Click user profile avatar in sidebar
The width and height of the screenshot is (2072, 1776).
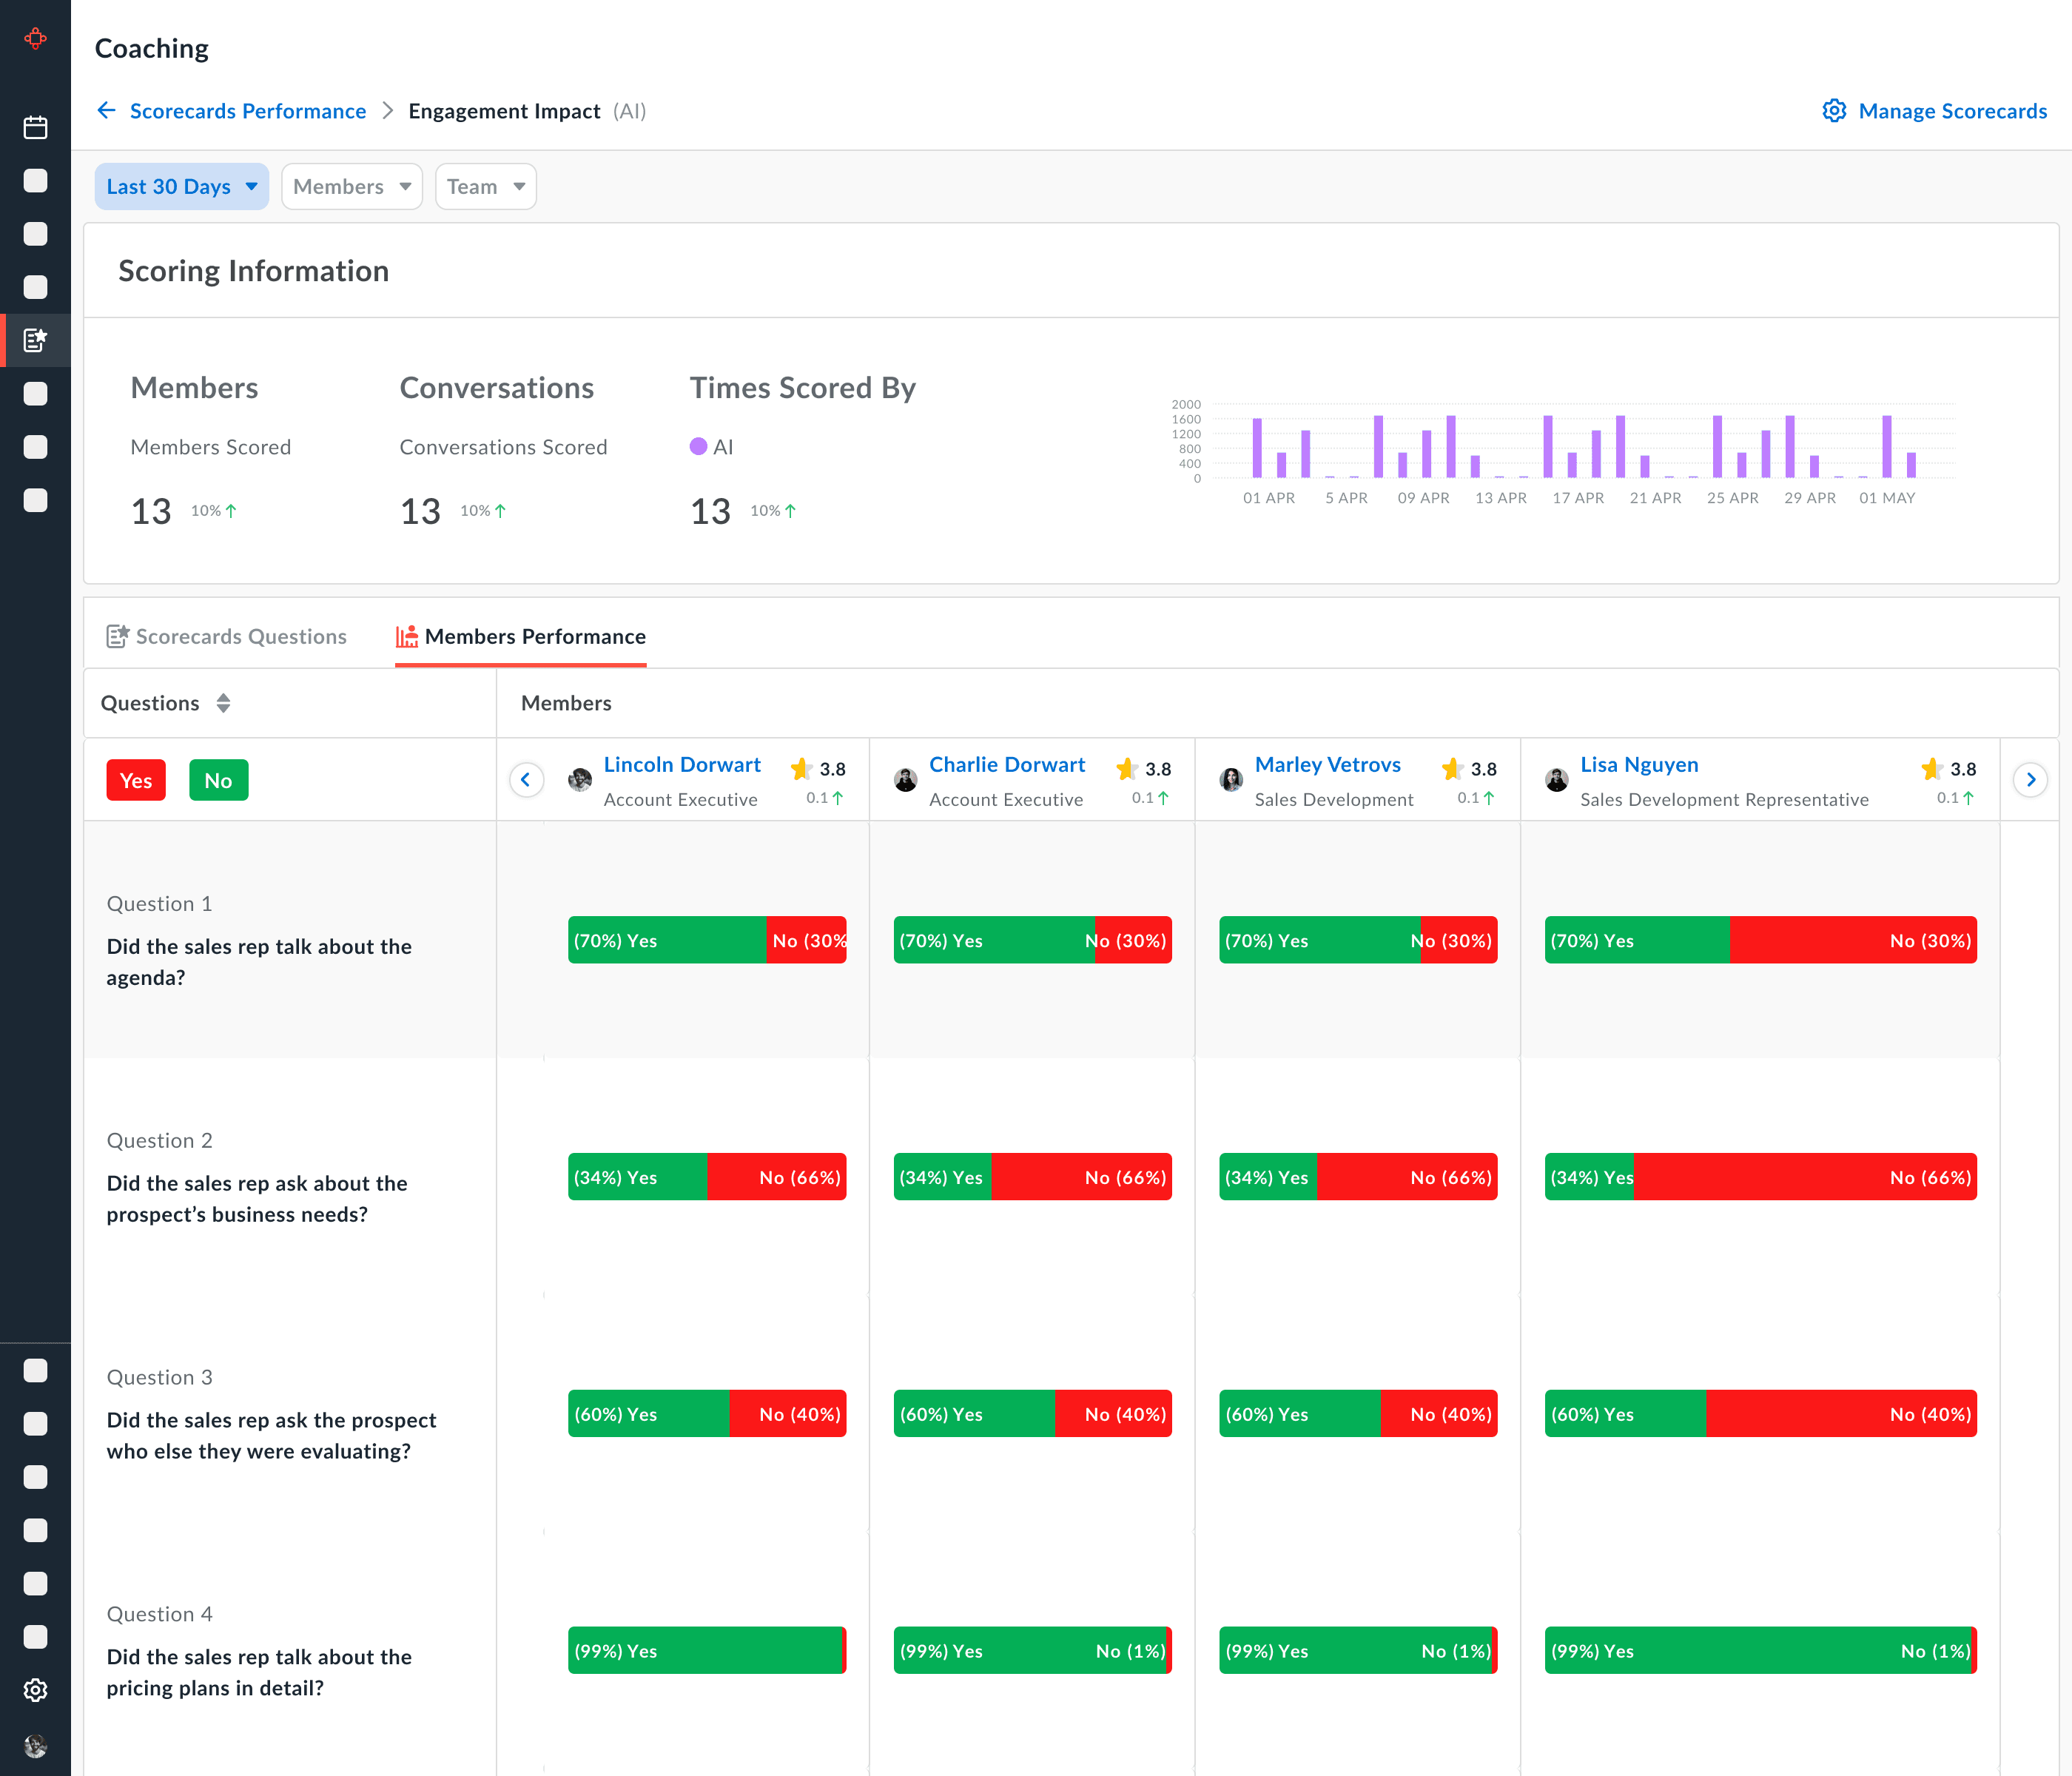pyautogui.click(x=35, y=1746)
